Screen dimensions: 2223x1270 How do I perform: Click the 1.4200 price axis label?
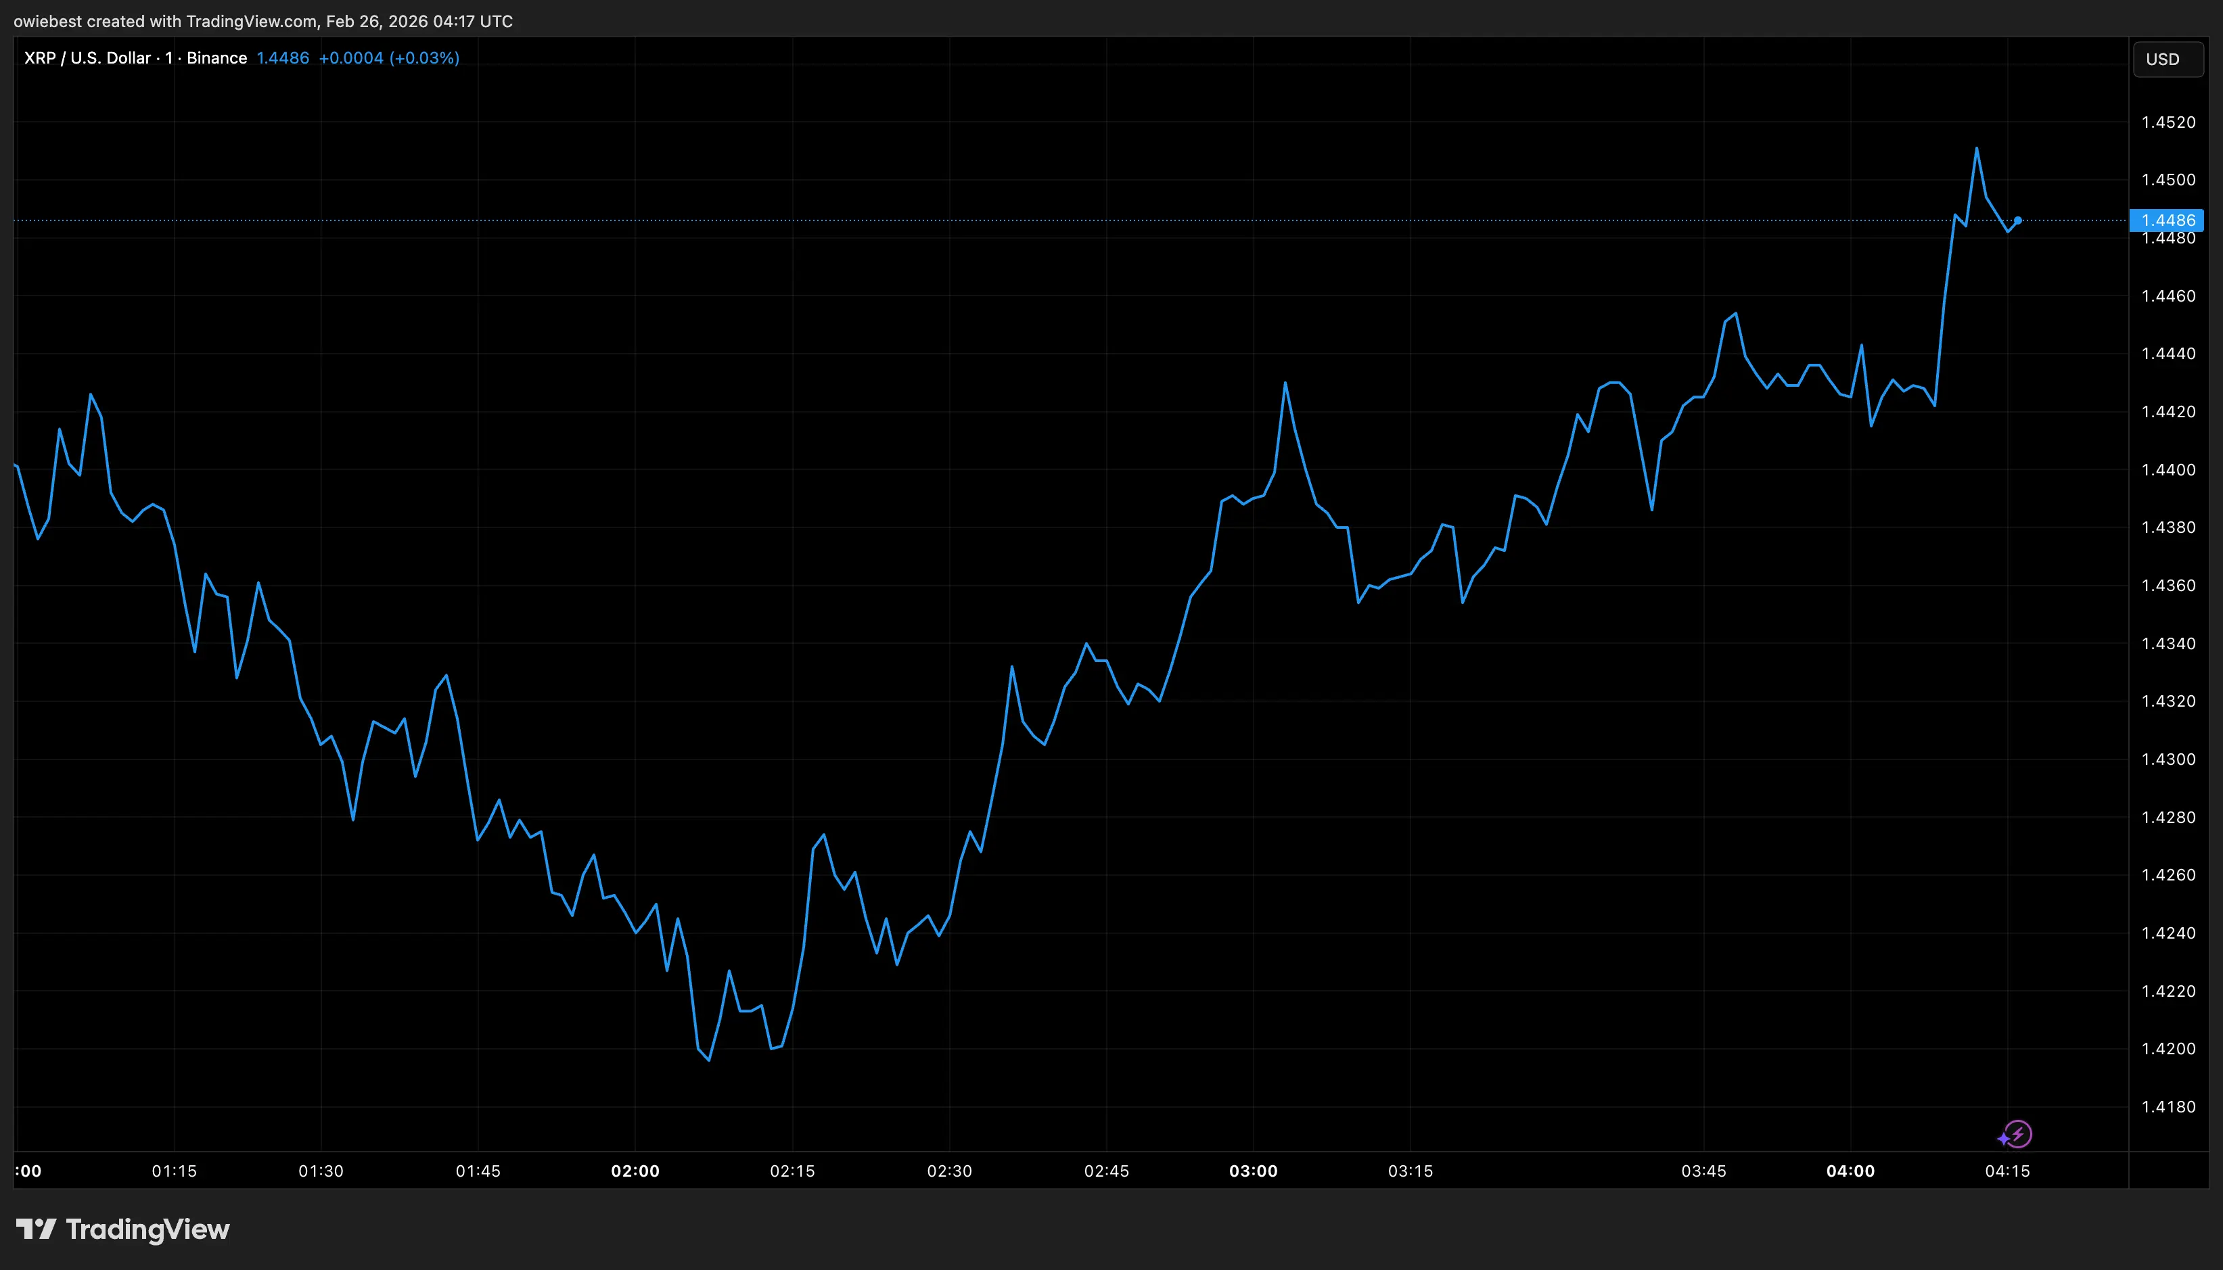coord(2168,1048)
